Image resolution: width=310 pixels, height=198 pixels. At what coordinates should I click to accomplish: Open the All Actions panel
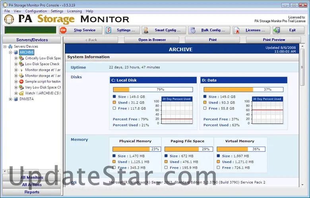pos(32,185)
